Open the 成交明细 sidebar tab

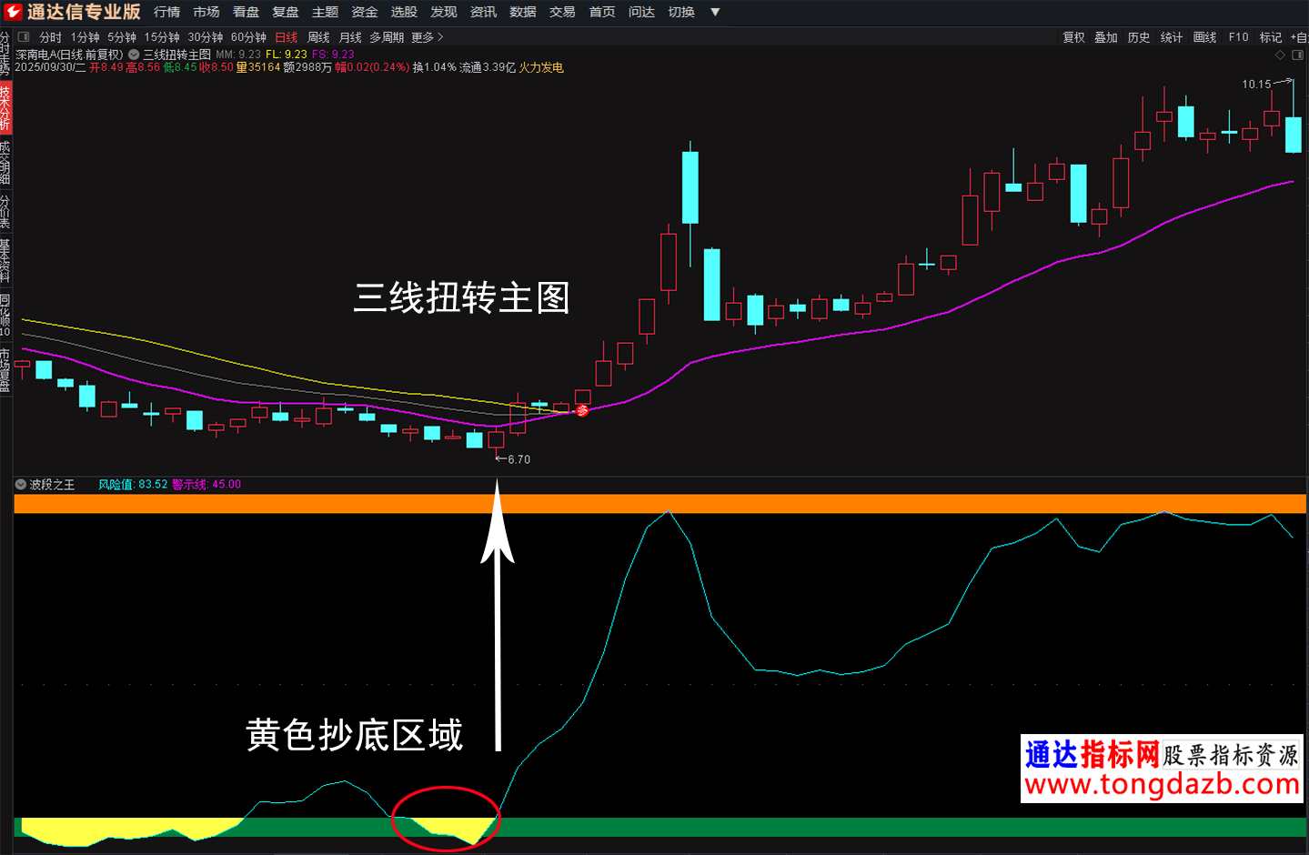coord(5,163)
